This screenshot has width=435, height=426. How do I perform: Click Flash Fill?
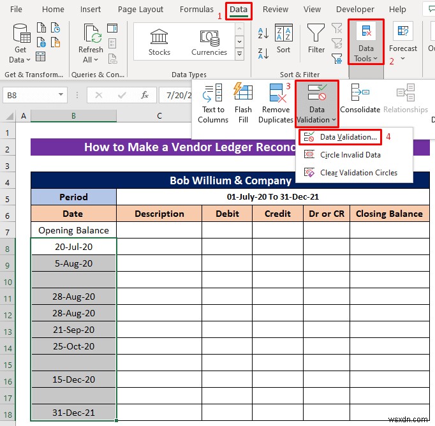243,103
